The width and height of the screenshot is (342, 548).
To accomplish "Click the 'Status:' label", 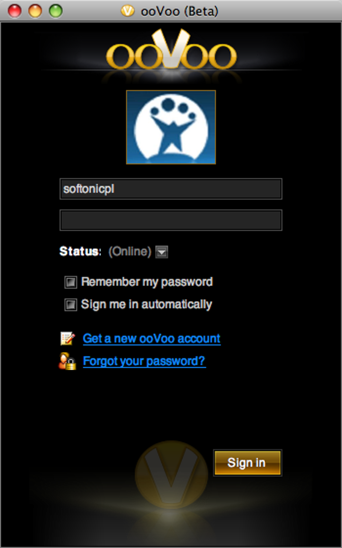I will tap(80, 251).
